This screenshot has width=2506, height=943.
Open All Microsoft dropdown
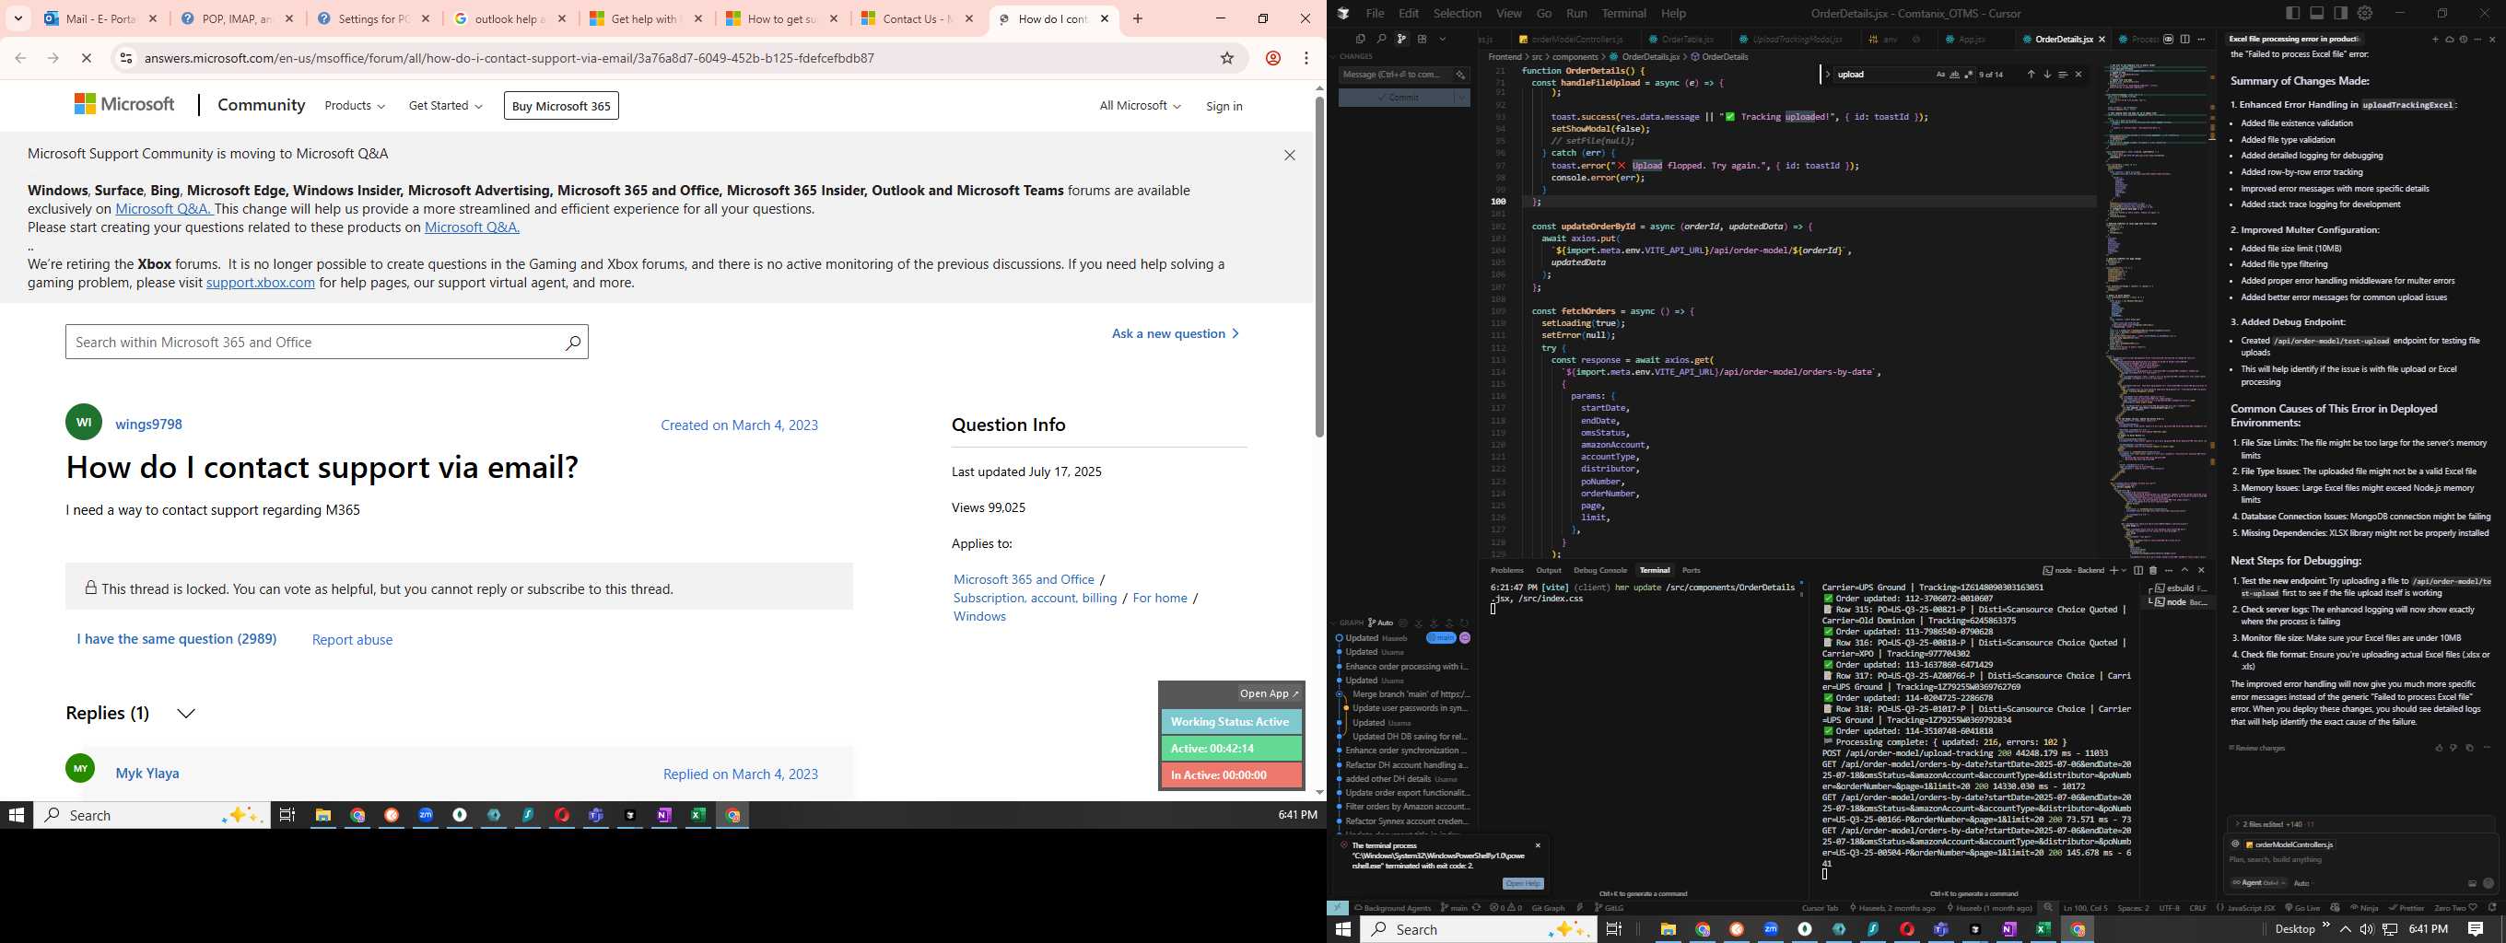1139,105
